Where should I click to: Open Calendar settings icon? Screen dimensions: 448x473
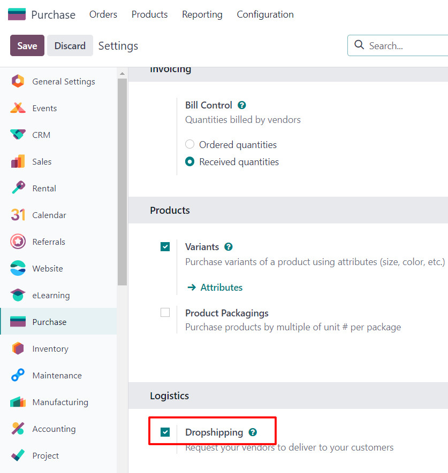18,215
